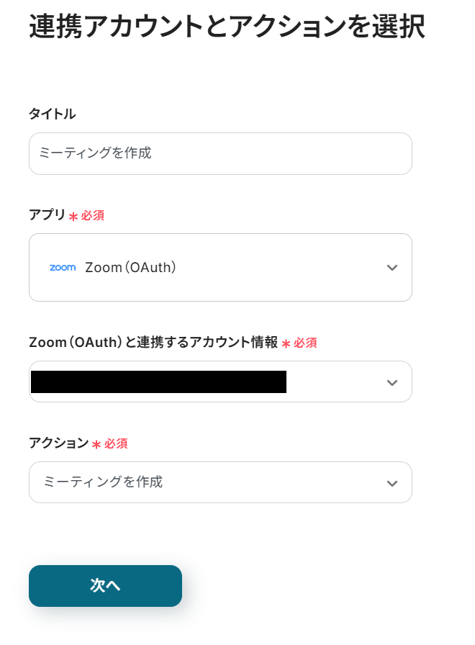Screen dimensions: 475x645
Task: Click the red asterisk beside アプリ
Action: point(73,217)
